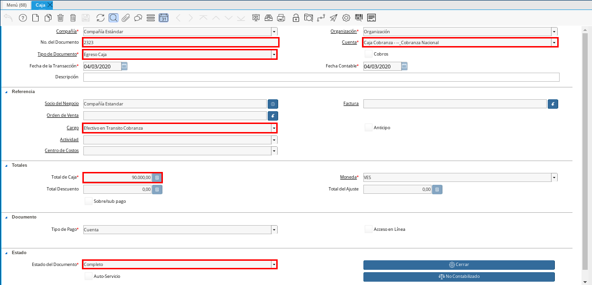Collapse the Referencia section
592x285 pixels.
click(x=7, y=91)
